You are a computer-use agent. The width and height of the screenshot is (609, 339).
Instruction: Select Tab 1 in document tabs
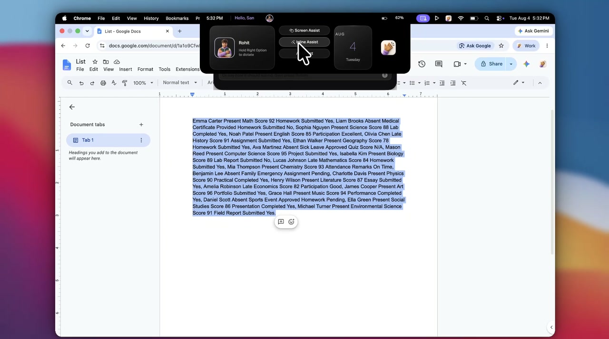[108, 140]
